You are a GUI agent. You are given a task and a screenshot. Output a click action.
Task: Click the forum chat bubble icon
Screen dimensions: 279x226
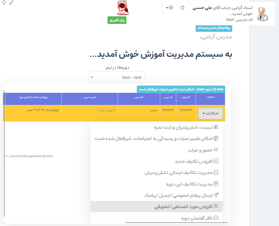(216, 218)
